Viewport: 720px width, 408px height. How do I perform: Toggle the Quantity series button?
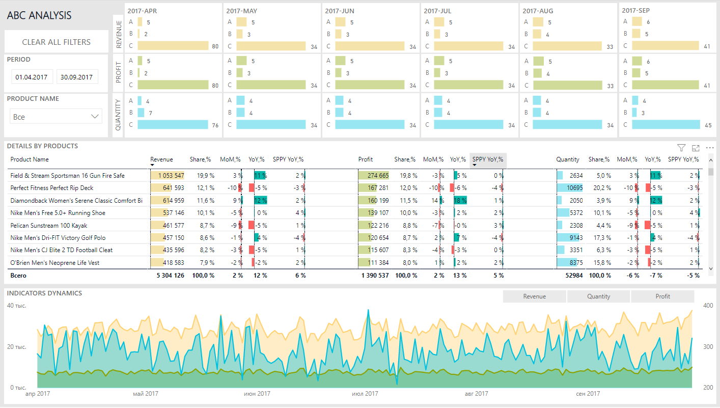tap(598, 296)
